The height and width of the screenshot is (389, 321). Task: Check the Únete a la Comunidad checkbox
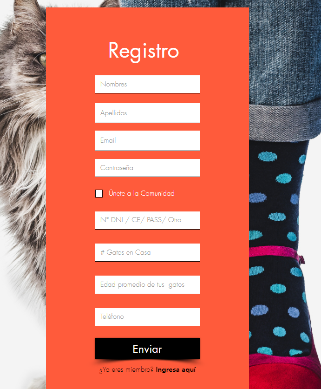point(99,193)
